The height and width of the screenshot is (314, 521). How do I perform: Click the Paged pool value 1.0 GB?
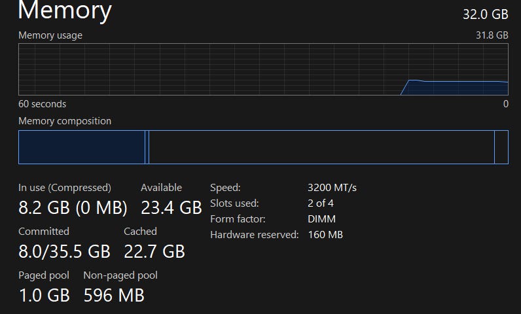tap(44, 295)
